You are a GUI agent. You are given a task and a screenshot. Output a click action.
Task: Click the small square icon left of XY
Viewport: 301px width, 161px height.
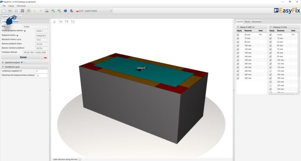click(54, 22)
